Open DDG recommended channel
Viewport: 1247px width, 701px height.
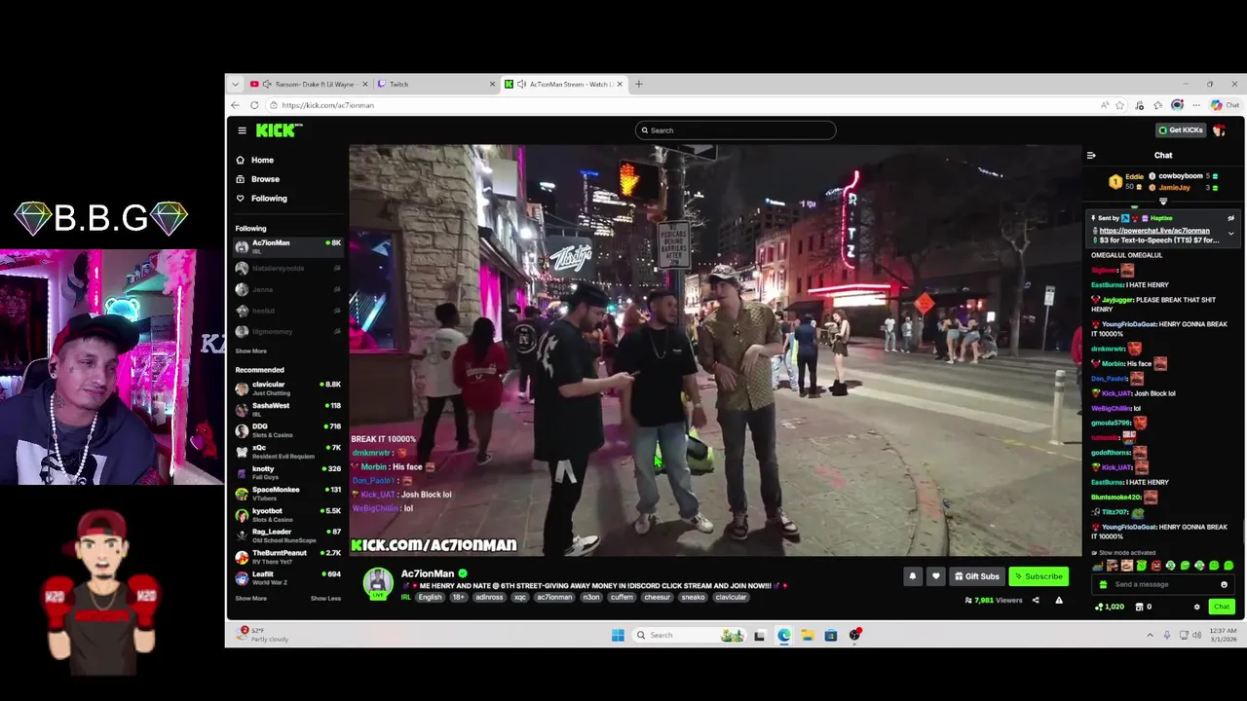click(x=287, y=429)
